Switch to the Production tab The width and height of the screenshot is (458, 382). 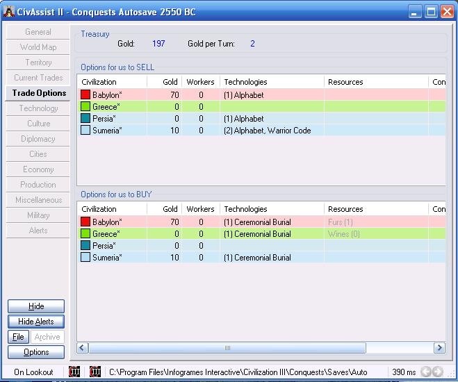[x=38, y=185]
